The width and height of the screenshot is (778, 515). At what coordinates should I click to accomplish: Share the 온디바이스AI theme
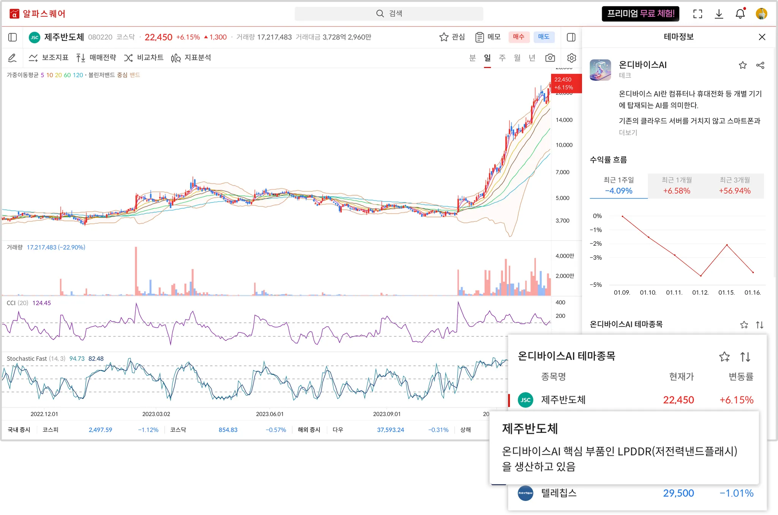[x=760, y=65]
